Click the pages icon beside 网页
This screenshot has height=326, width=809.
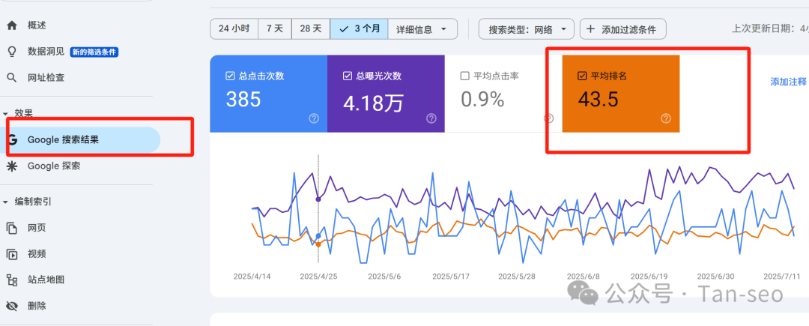pyautogui.click(x=12, y=228)
